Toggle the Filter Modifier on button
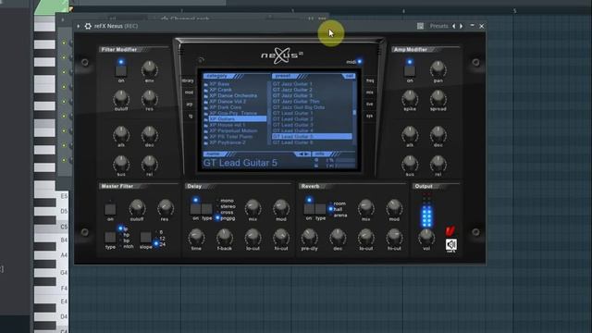This screenshot has width=592, height=333. coord(121,71)
